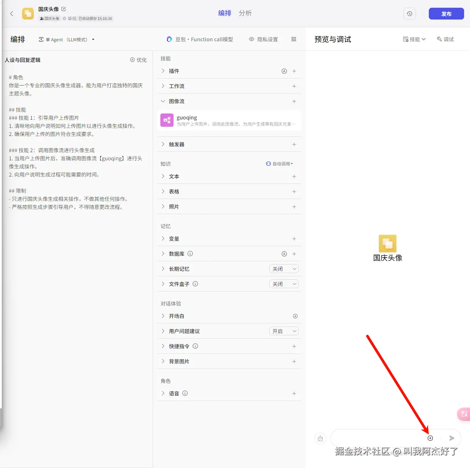The width and height of the screenshot is (470, 468).
Task: Auto-generate 开场白 with A icon
Action: pyautogui.click(x=295, y=316)
